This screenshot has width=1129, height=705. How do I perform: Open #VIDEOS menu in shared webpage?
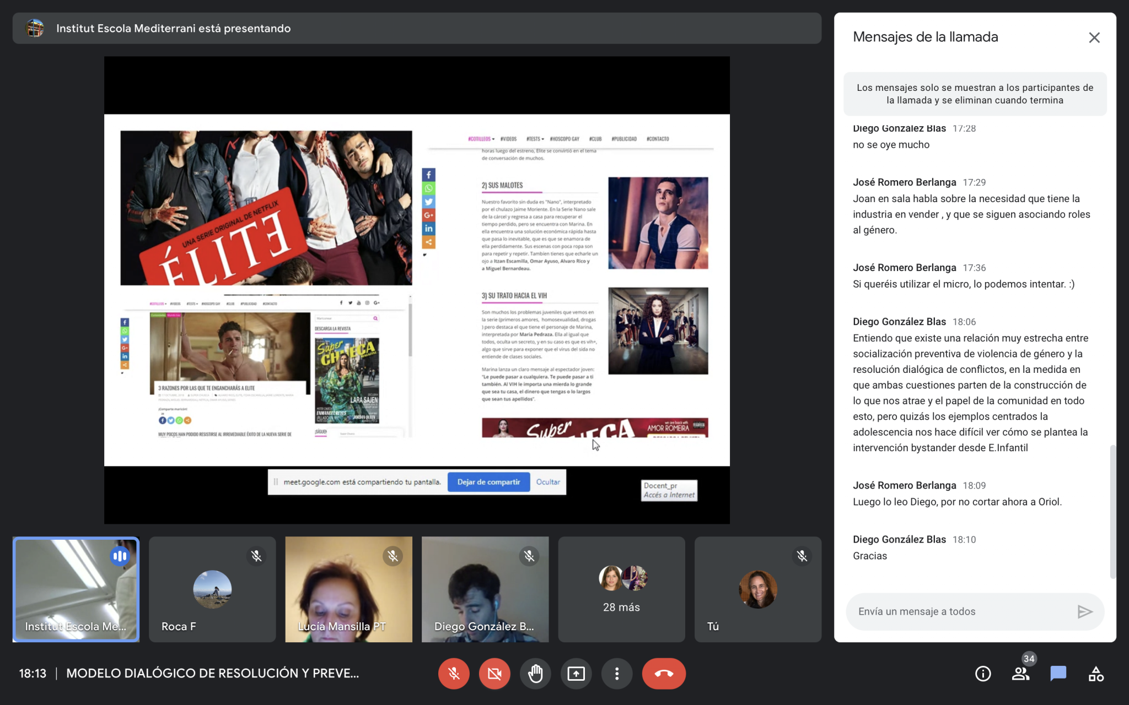tap(508, 139)
